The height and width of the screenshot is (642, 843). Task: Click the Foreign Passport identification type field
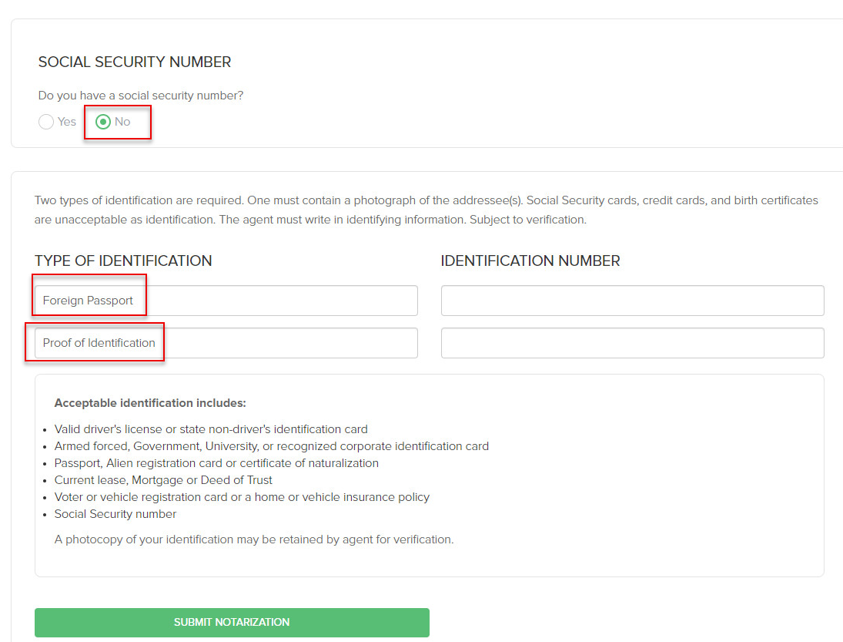pyautogui.click(x=226, y=301)
